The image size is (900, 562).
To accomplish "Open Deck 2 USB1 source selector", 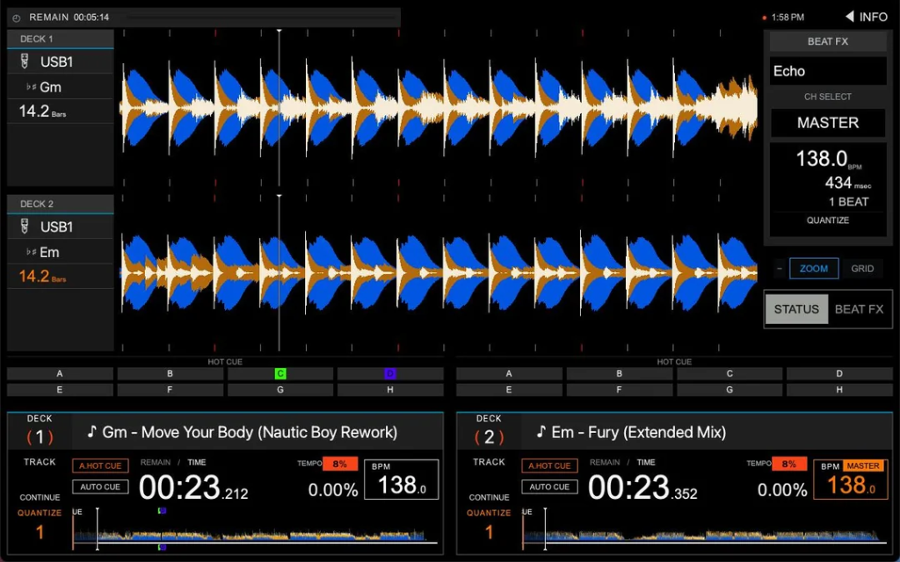I will point(61,227).
